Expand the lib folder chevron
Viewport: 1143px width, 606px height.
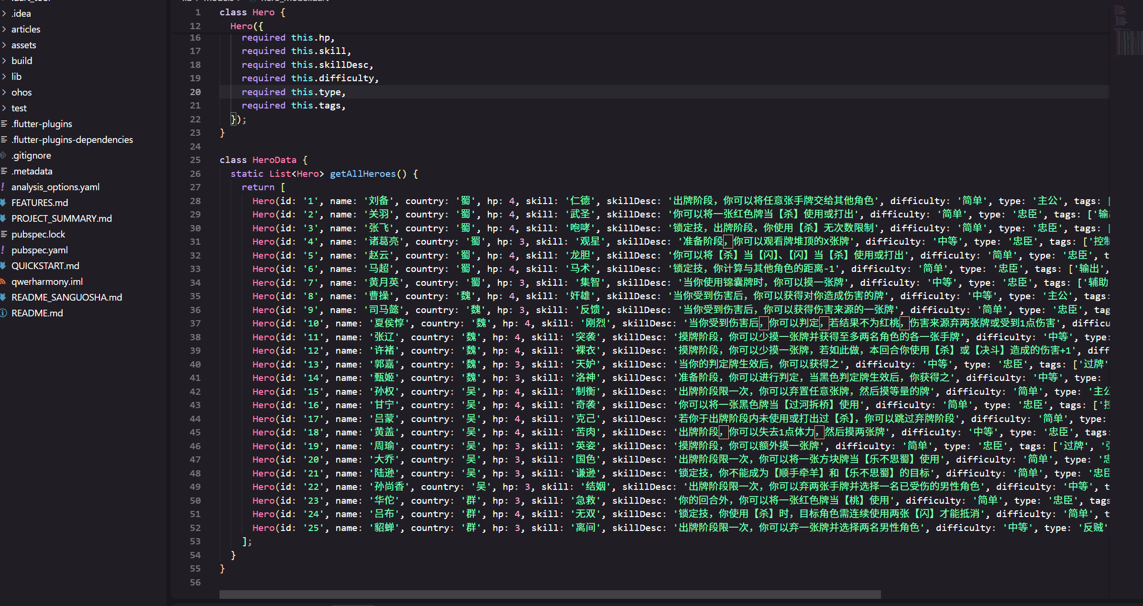point(4,76)
